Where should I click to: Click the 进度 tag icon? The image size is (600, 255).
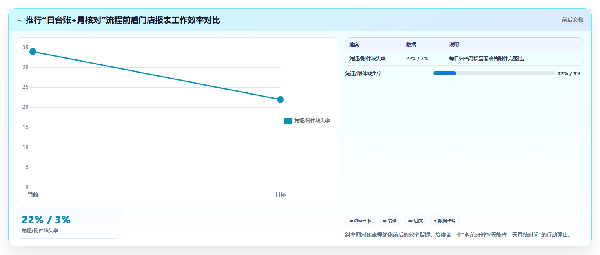(x=410, y=221)
